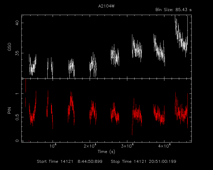This screenshot has height=170, width=213.
Task: Click the PIN axis tick value 0
Action: 17,141
